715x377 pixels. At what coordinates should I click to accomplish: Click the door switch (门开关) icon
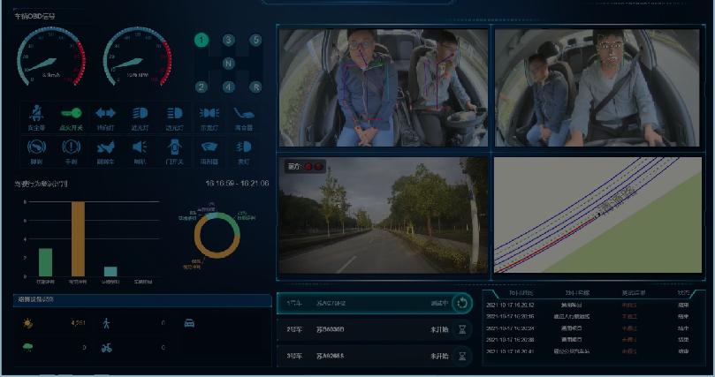point(174,147)
